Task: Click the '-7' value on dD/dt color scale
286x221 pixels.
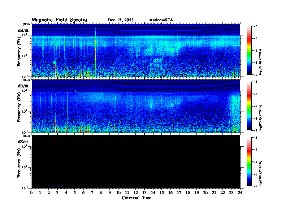Action: [x=256, y=106]
